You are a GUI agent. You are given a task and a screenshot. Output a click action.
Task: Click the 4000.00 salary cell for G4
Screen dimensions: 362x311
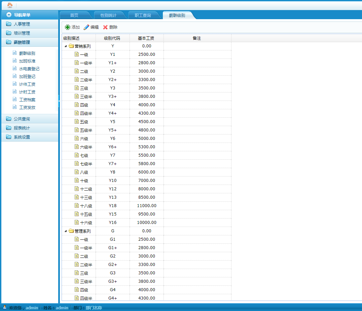click(147, 289)
